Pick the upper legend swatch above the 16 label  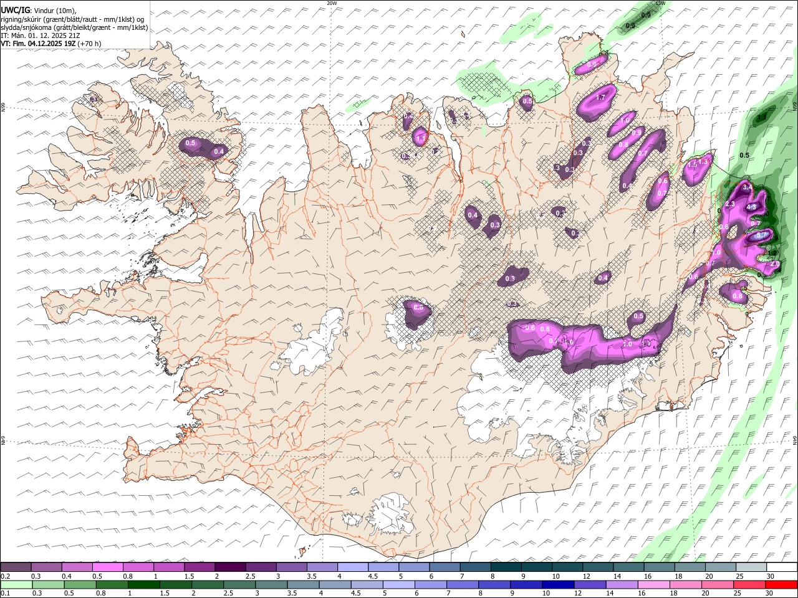click(660, 567)
